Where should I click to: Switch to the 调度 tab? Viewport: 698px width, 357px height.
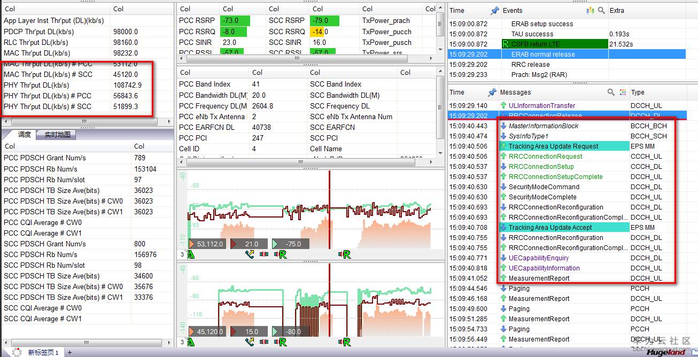[x=25, y=135]
